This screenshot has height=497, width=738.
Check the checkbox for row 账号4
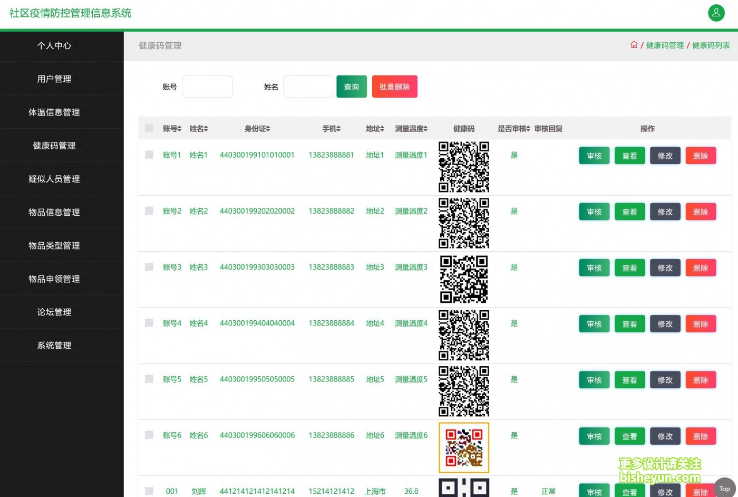[x=149, y=323]
